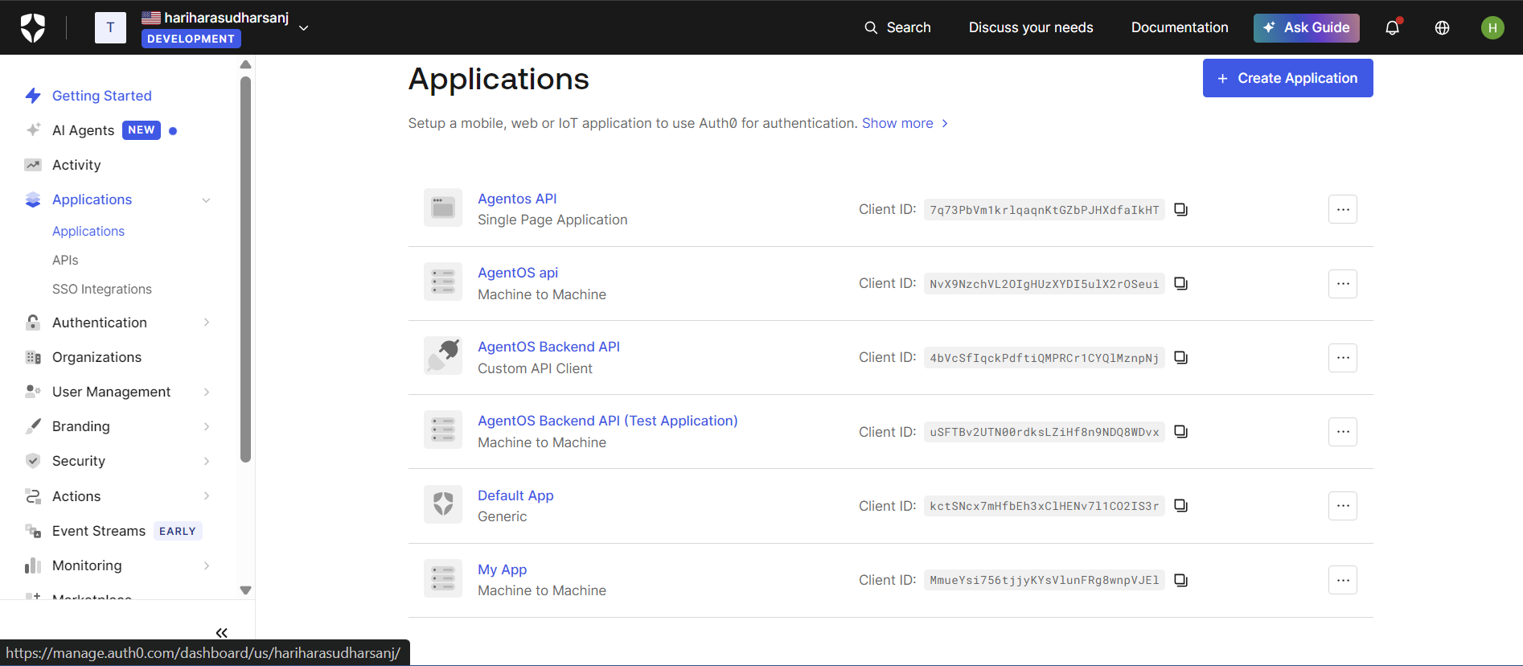The width and height of the screenshot is (1523, 666).
Task: Expand the hariharasudharsanj tenant dropdown
Action: [304, 28]
